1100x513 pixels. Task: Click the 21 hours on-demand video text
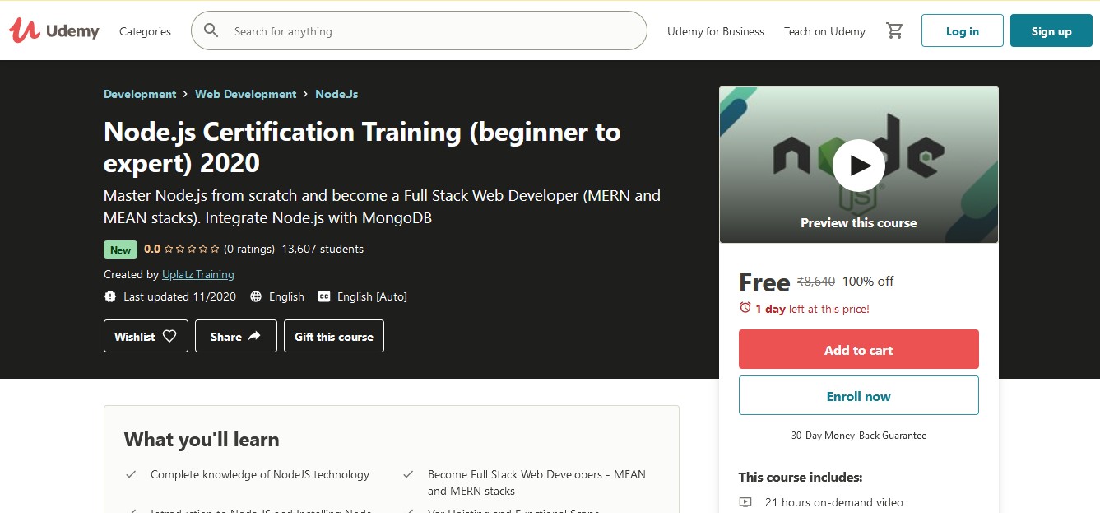834,502
